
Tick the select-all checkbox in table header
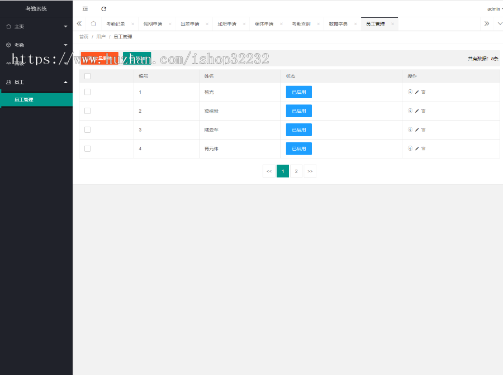87,76
